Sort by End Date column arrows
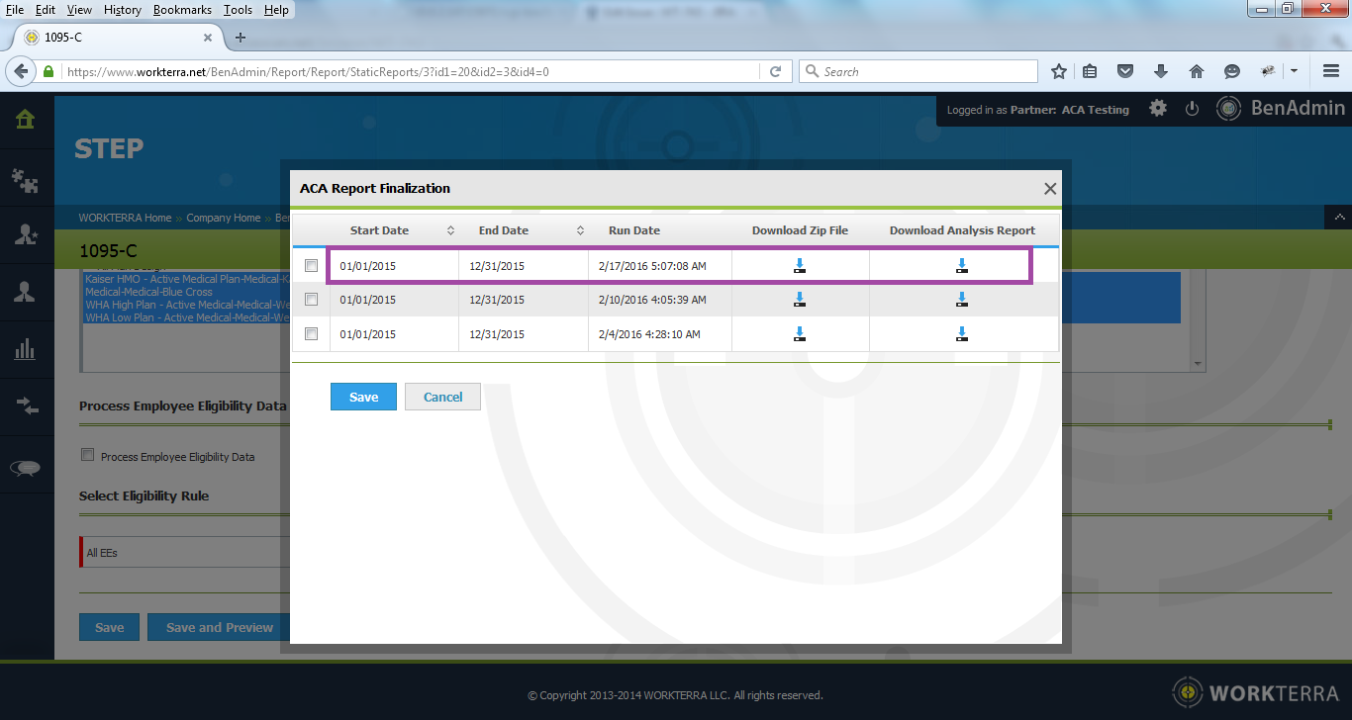Viewport: 1352px width, 720px height. pyautogui.click(x=580, y=230)
